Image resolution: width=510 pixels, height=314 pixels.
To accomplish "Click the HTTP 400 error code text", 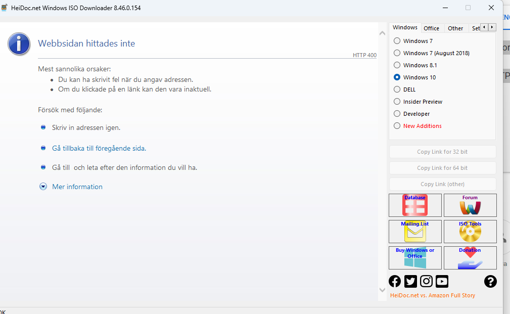I will pos(364,55).
